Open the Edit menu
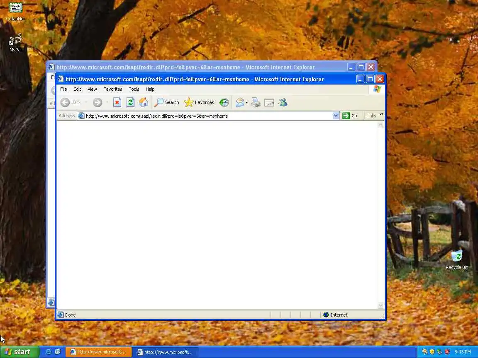The width and height of the screenshot is (478, 358). tap(77, 89)
